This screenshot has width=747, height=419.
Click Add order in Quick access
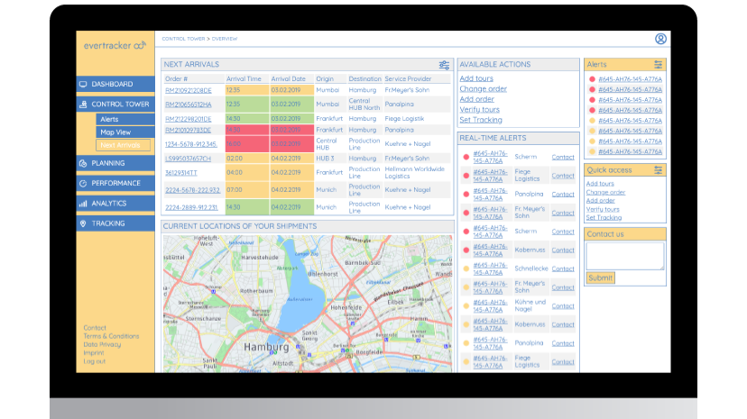click(x=600, y=201)
